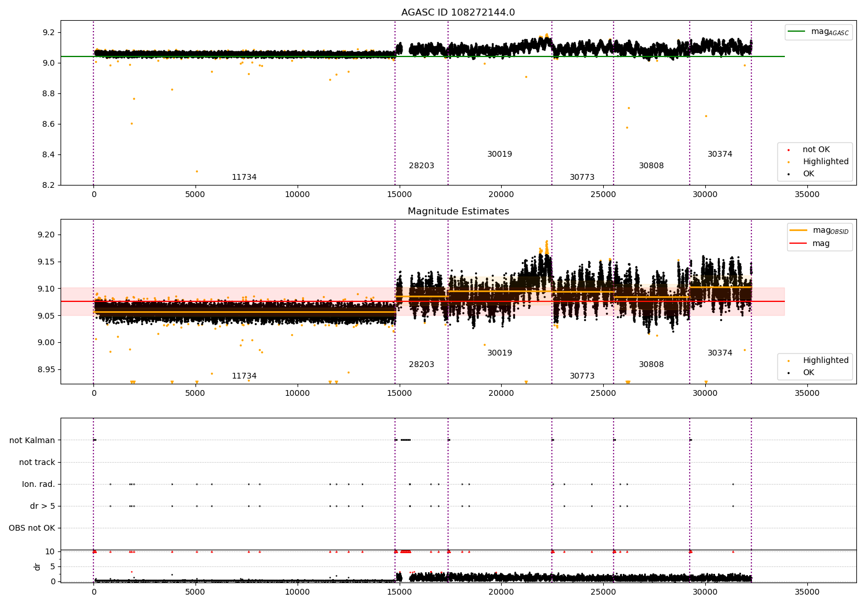Click the 'not OK' legend entry in top plot

click(816, 150)
